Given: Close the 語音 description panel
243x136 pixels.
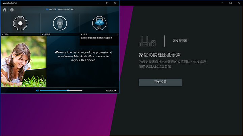Looking at the screenshot, I should point(117,34).
